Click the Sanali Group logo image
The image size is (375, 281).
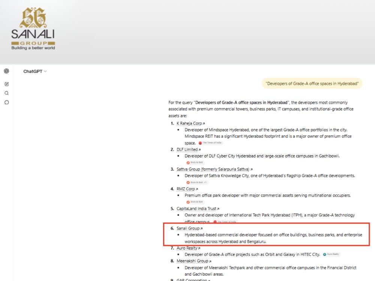pos(33,29)
